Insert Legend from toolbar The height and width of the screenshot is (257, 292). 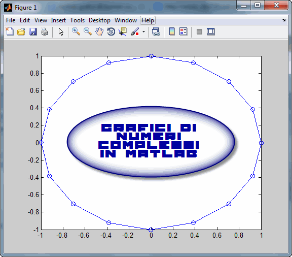(x=183, y=31)
